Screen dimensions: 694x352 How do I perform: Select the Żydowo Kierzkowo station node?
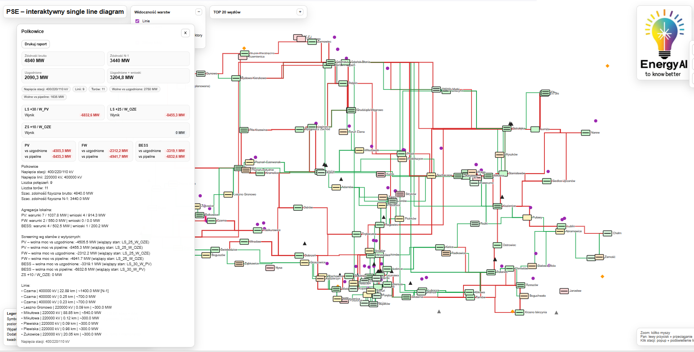point(236,78)
